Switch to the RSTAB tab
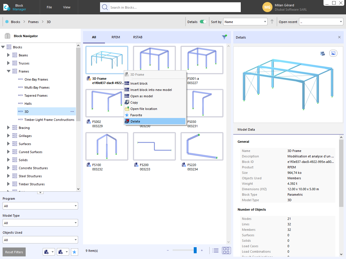The height and width of the screenshot is (259, 346). 138,37
